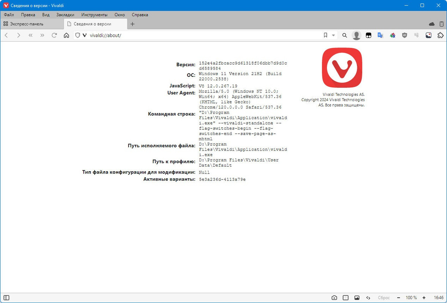Click the Путь исполняемого файла label

(162, 146)
